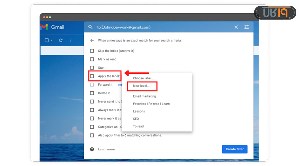Open the Learn more link
This screenshot has width=299, height=166.
pos(106,149)
